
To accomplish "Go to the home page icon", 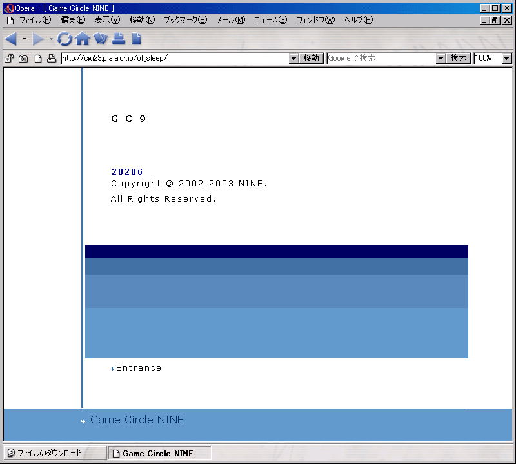I will (83, 39).
